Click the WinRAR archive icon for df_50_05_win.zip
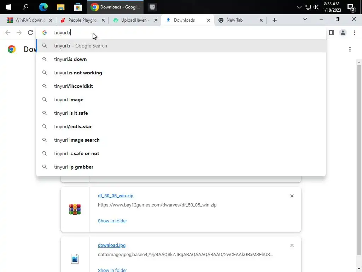The height and width of the screenshot is (272, 362). click(75, 209)
